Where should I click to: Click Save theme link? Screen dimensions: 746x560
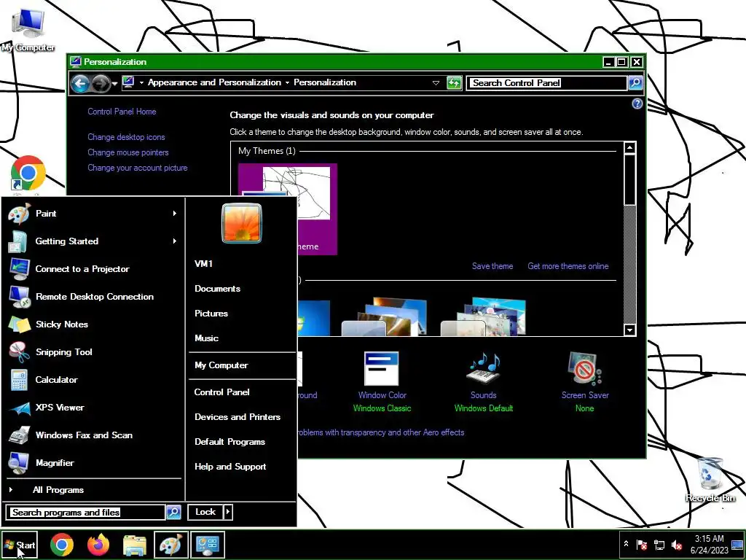492,266
